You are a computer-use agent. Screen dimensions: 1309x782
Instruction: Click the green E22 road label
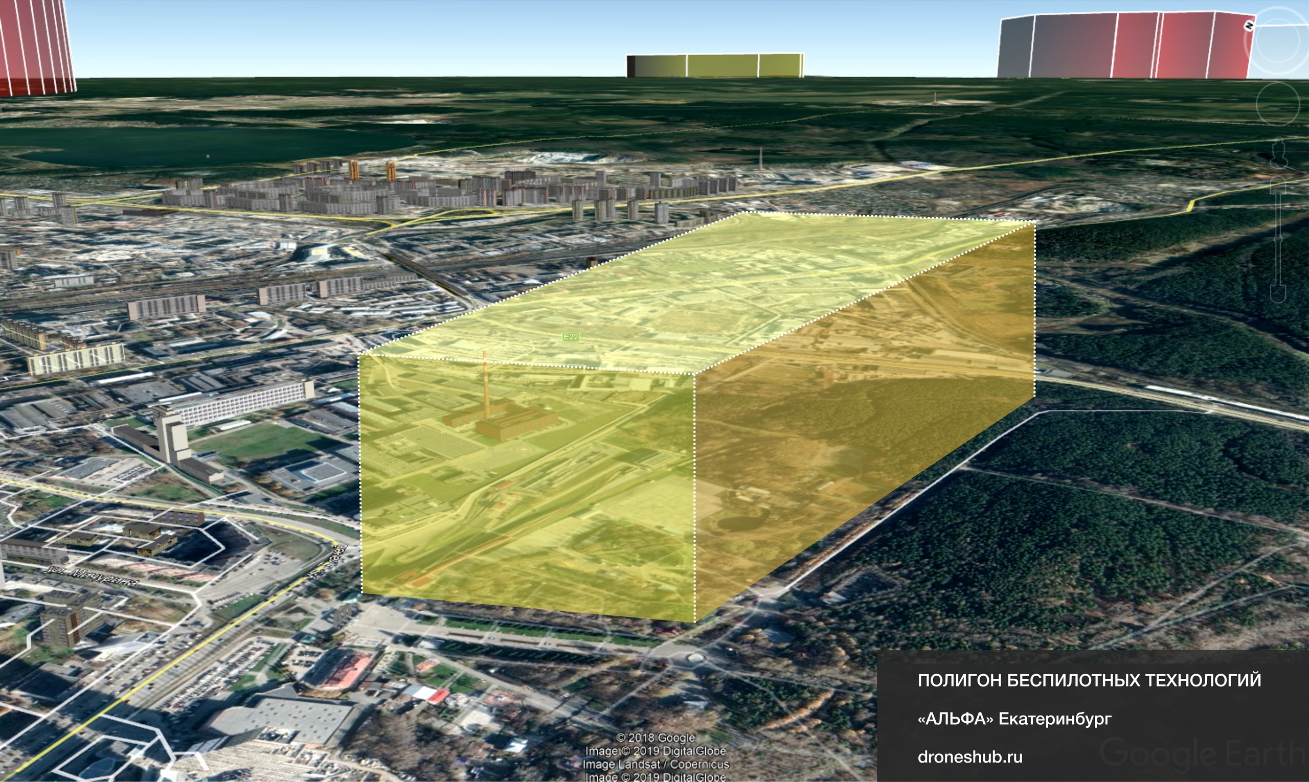click(571, 337)
